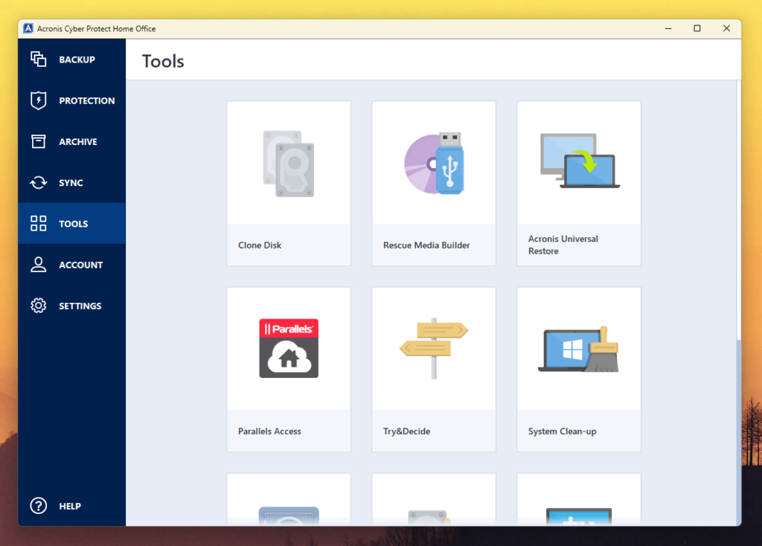This screenshot has width=762, height=546.
Task: Click the Rescue Media Builder USB icon
Action: [434, 163]
